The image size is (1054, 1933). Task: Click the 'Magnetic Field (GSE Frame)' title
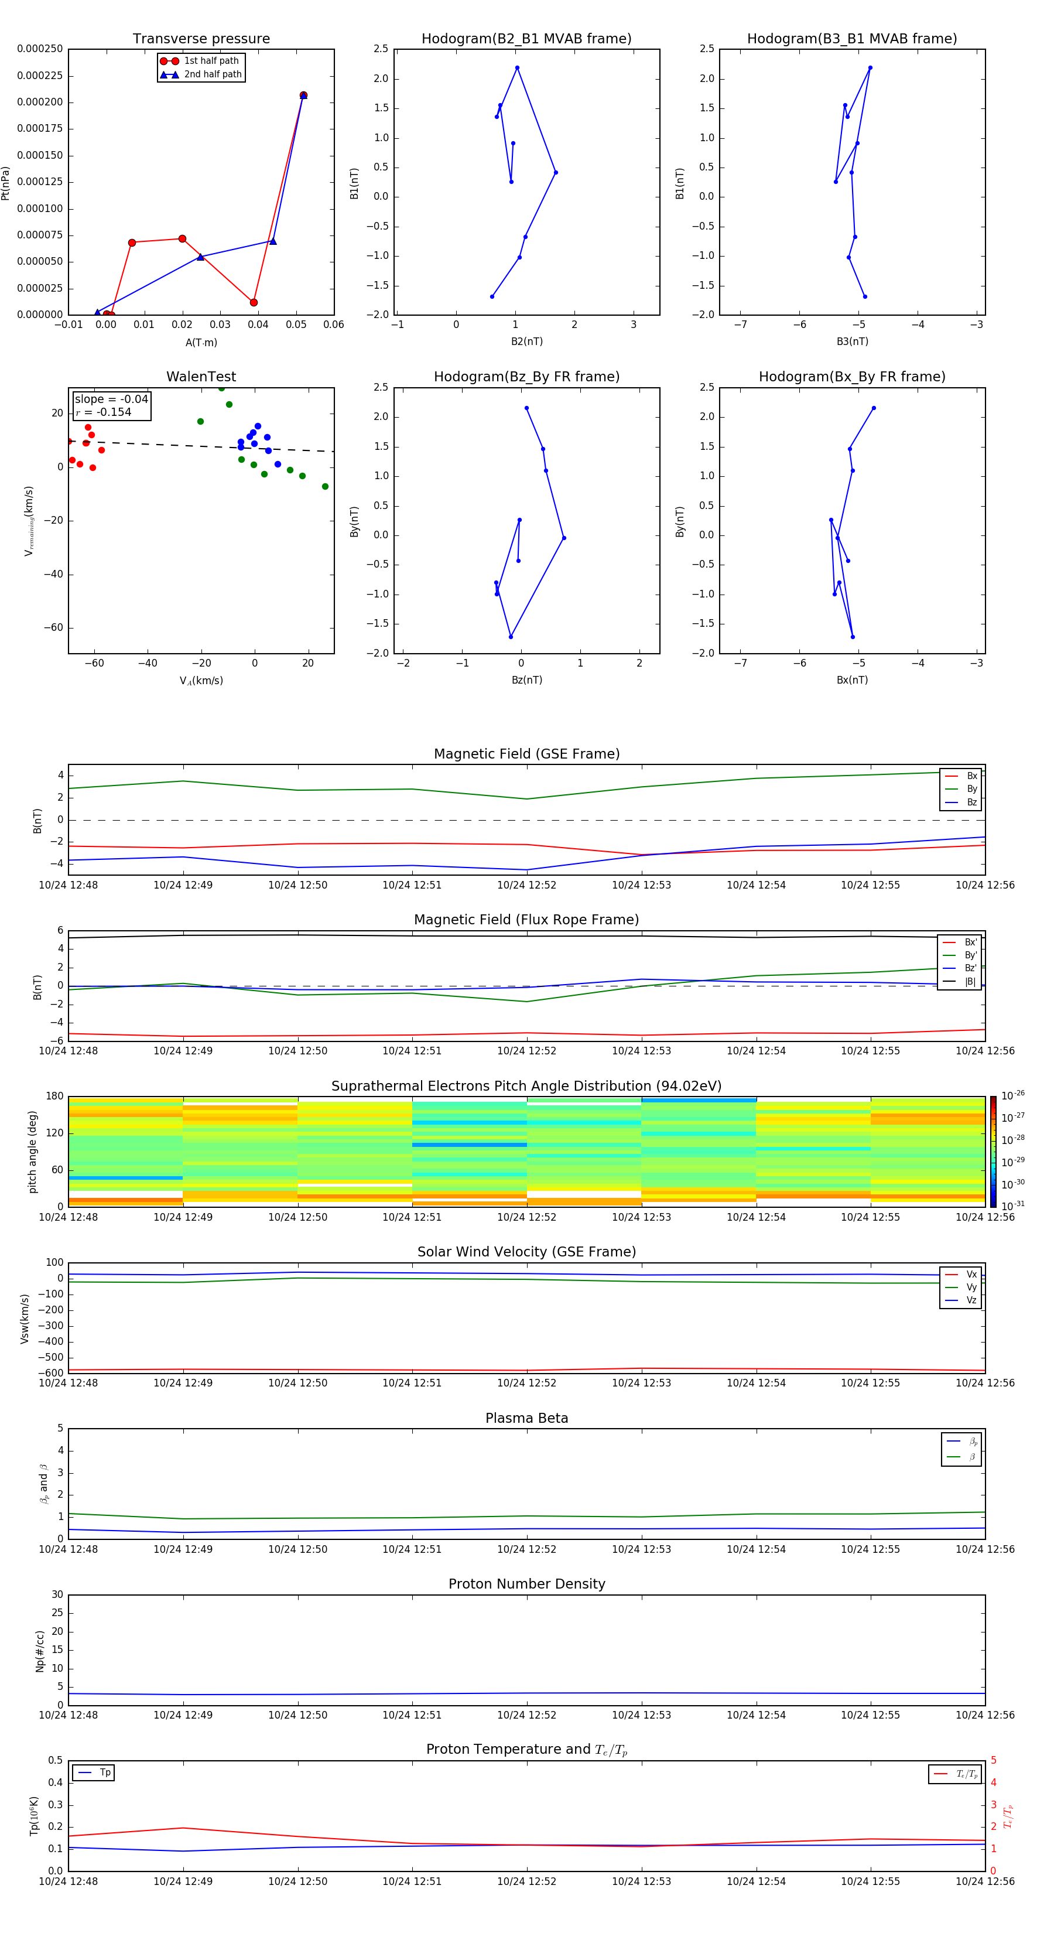pos(526,754)
